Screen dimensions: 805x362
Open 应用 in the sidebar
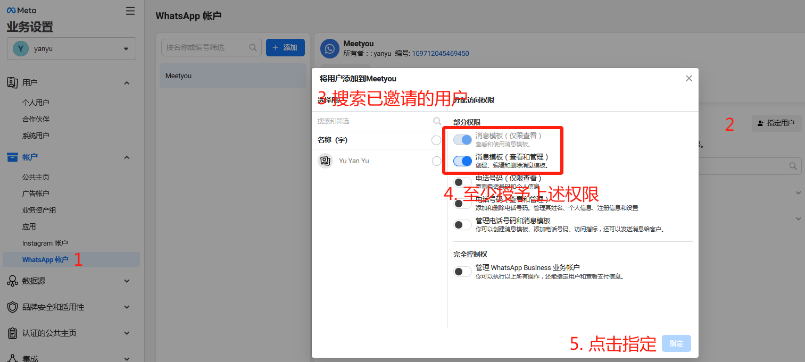point(29,226)
